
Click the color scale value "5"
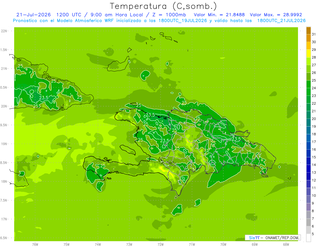313,234
